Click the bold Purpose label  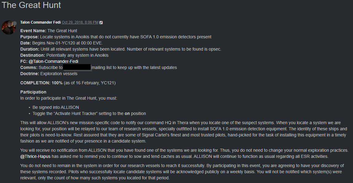[29, 37]
